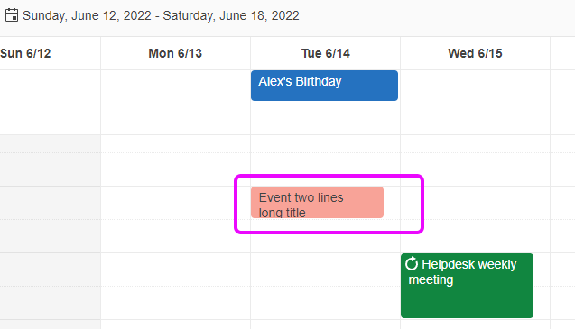Click the recurring icon on Helpdesk weekly meeting
Screen dimensions: 575x329
(x=412, y=263)
